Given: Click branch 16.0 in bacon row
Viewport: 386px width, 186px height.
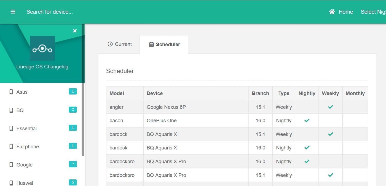Looking at the screenshot, I should click(261, 121).
